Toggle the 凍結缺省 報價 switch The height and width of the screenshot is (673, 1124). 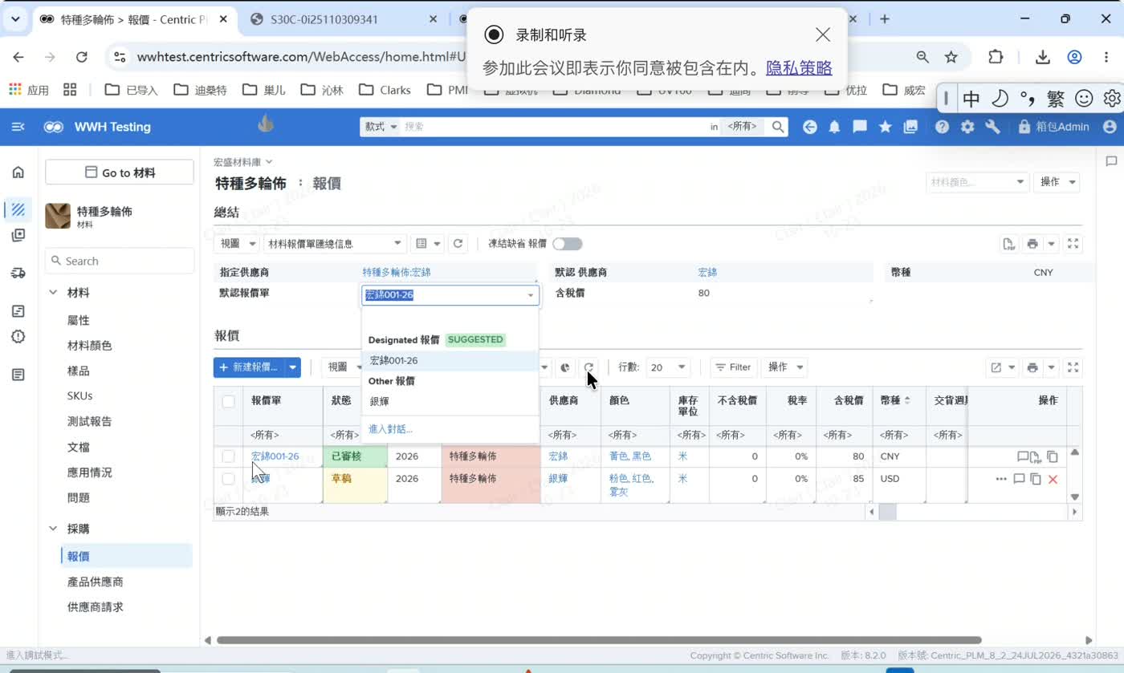567,244
